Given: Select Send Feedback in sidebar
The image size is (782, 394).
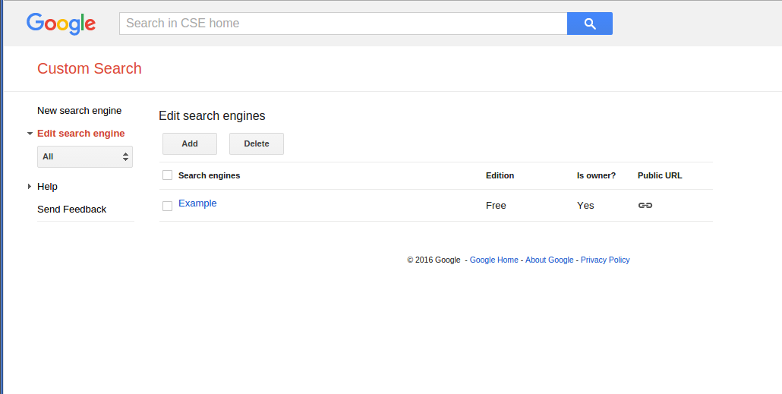Looking at the screenshot, I should point(71,210).
